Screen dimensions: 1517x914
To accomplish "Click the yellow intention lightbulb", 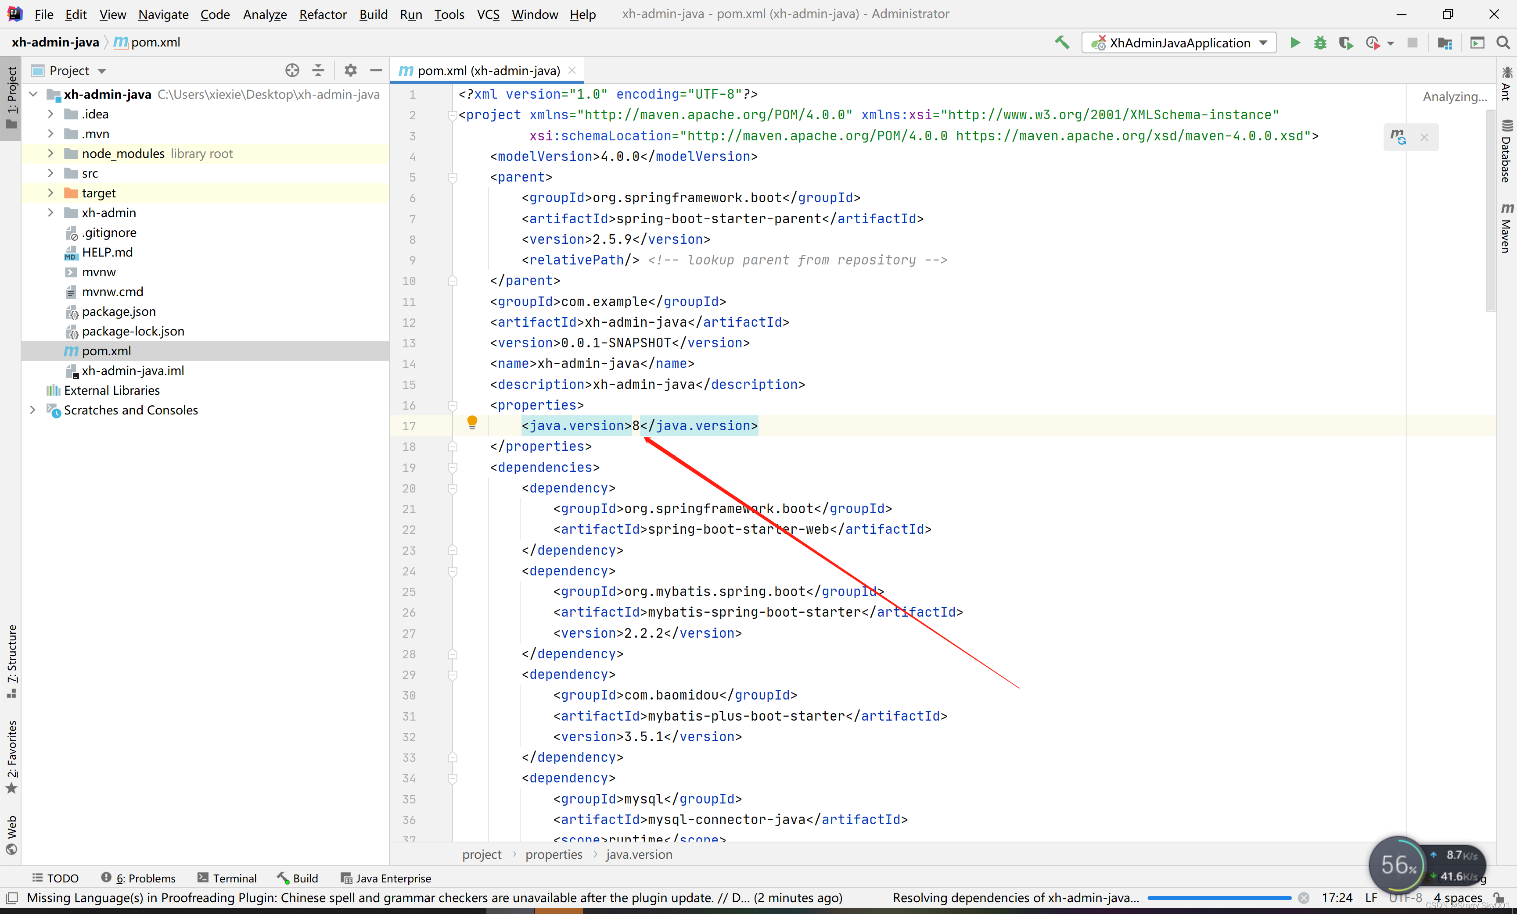I will (x=472, y=422).
